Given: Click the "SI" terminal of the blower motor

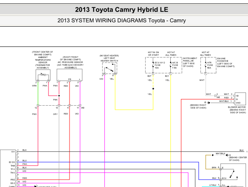Looking at the screenshot, I should (x=237, y=99).
